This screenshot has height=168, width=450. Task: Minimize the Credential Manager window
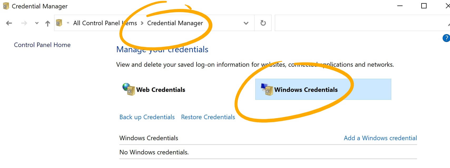(x=400, y=6)
